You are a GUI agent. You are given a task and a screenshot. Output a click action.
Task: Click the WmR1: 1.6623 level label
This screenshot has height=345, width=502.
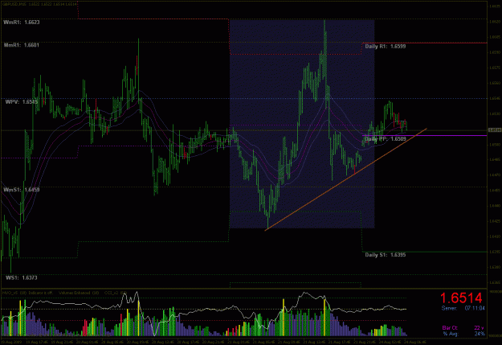[22, 23]
